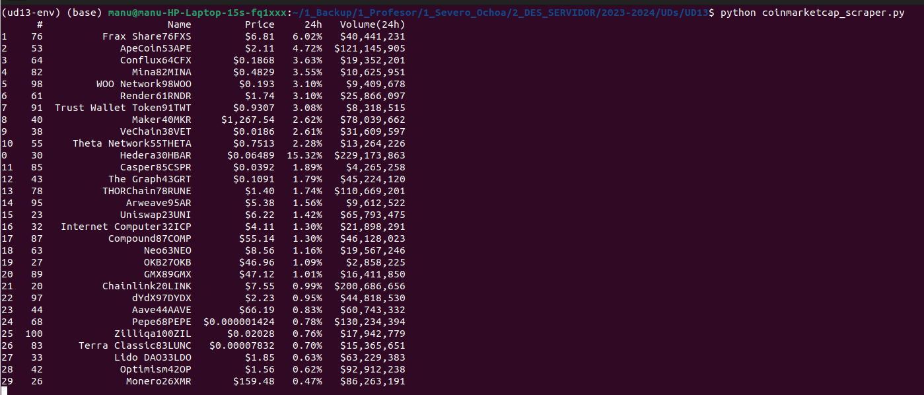924x395 pixels.
Task: Click the (ud13-env) environment prompt label
Action: pyautogui.click(x=30, y=13)
